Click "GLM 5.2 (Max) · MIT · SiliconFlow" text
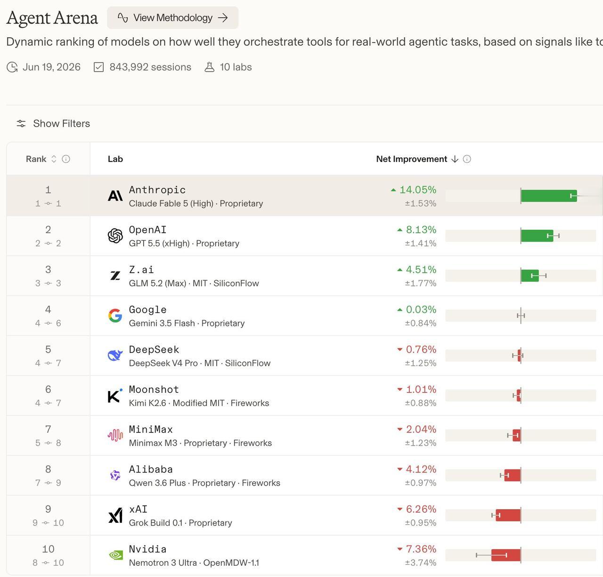Screen dimensions: 603x577 194,284
